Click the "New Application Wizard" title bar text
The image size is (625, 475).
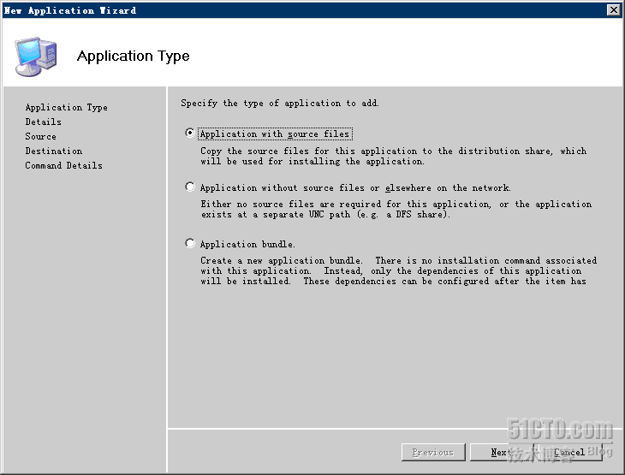coord(70,10)
